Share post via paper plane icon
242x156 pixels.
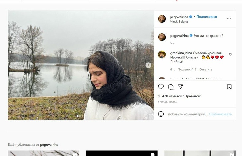click(181, 87)
